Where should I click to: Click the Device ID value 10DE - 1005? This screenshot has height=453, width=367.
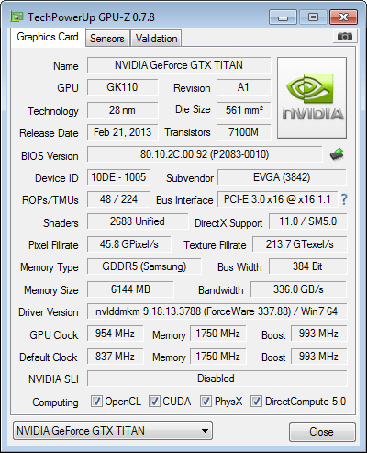click(x=118, y=177)
